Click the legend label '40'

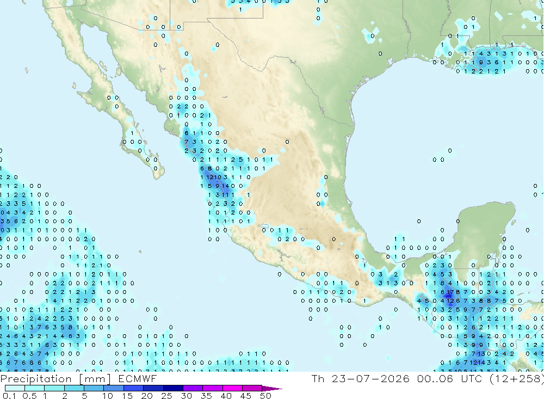point(226,396)
